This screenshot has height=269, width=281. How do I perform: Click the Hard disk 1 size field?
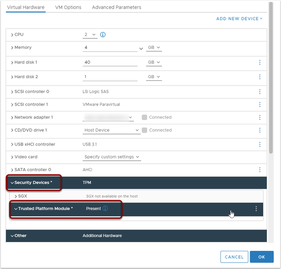(110, 62)
